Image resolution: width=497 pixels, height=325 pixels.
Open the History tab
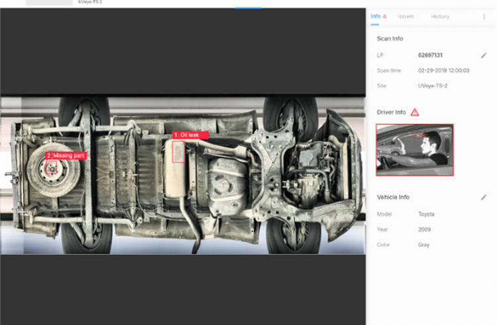[x=440, y=17]
